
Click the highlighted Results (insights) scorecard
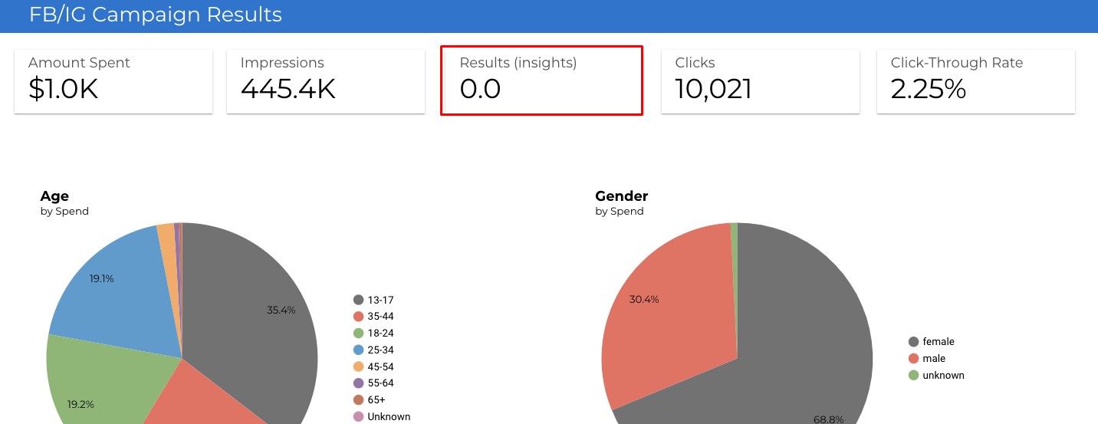click(x=541, y=81)
